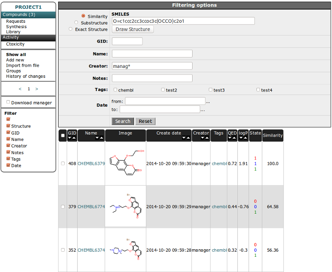Sort Creator column ascending arrow
This screenshot has height=272, width=332.
coord(207,138)
